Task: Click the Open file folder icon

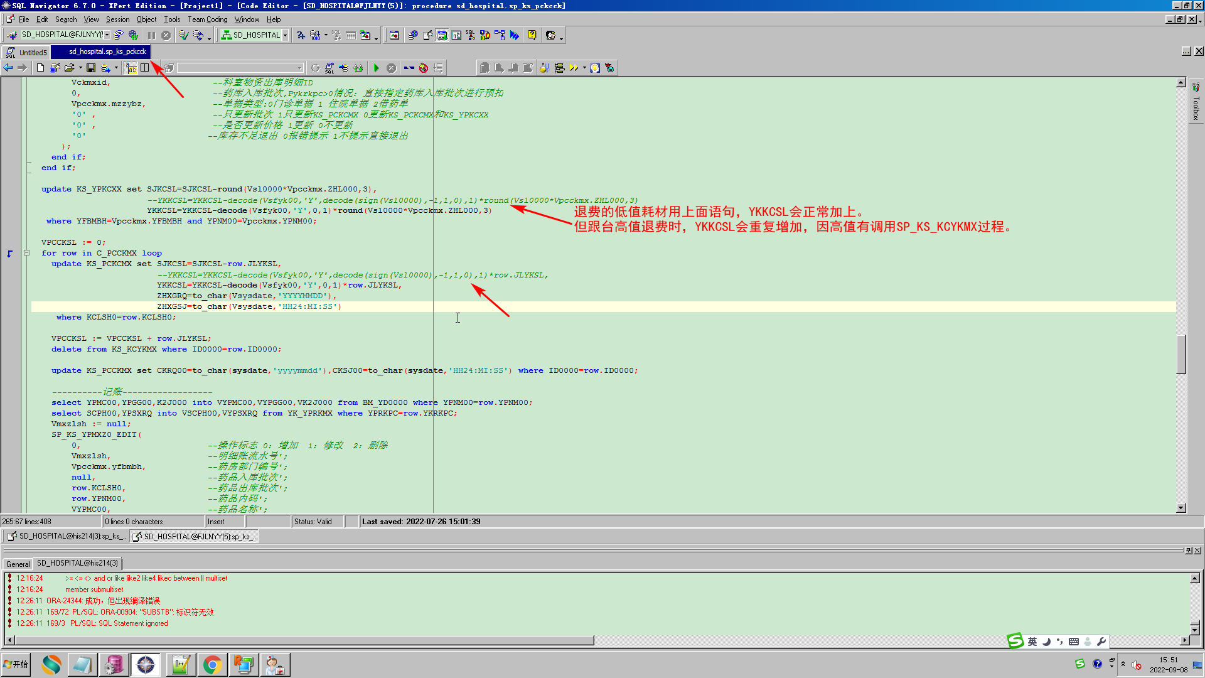Action: 69,68
